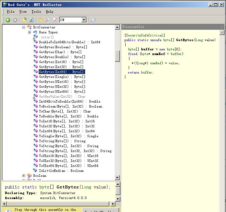This screenshot has height=212, width=226.
Task: Select ToUInt16(Byte[], Int32) method
Action: (69, 156)
